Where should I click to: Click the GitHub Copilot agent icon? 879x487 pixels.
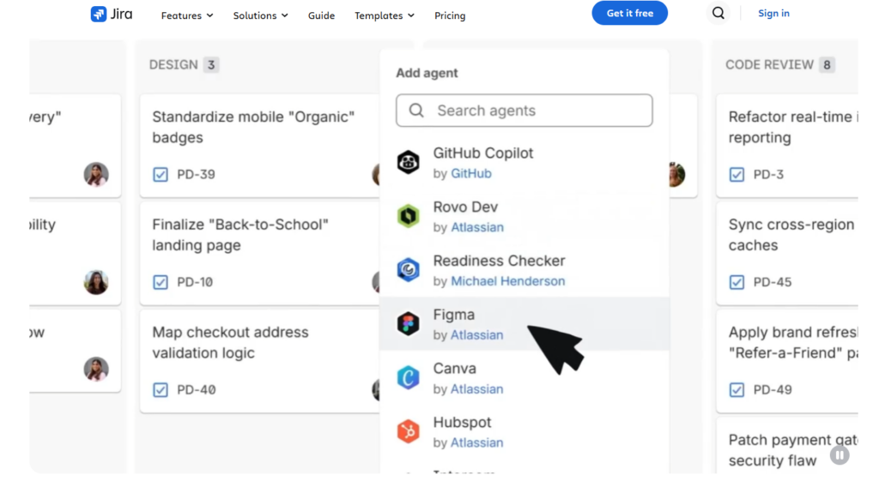coord(408,162)
